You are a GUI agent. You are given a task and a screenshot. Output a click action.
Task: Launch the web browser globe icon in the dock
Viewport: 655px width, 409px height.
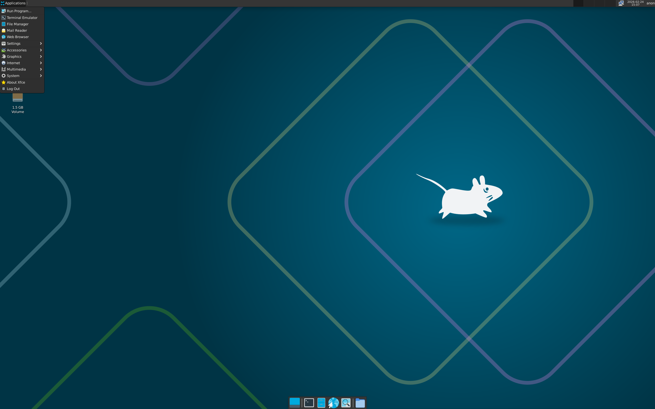click(333, 403)
